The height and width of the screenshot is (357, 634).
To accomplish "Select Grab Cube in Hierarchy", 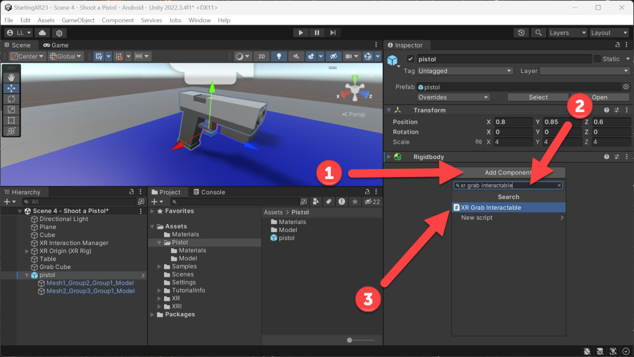I will point(55,267).
